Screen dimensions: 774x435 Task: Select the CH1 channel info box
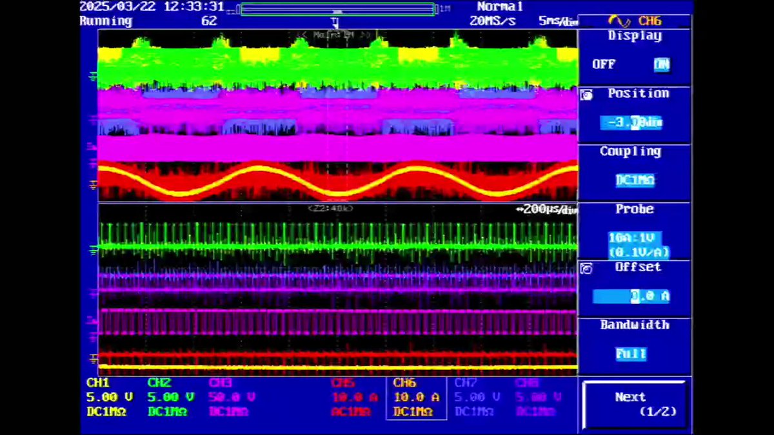110,398
